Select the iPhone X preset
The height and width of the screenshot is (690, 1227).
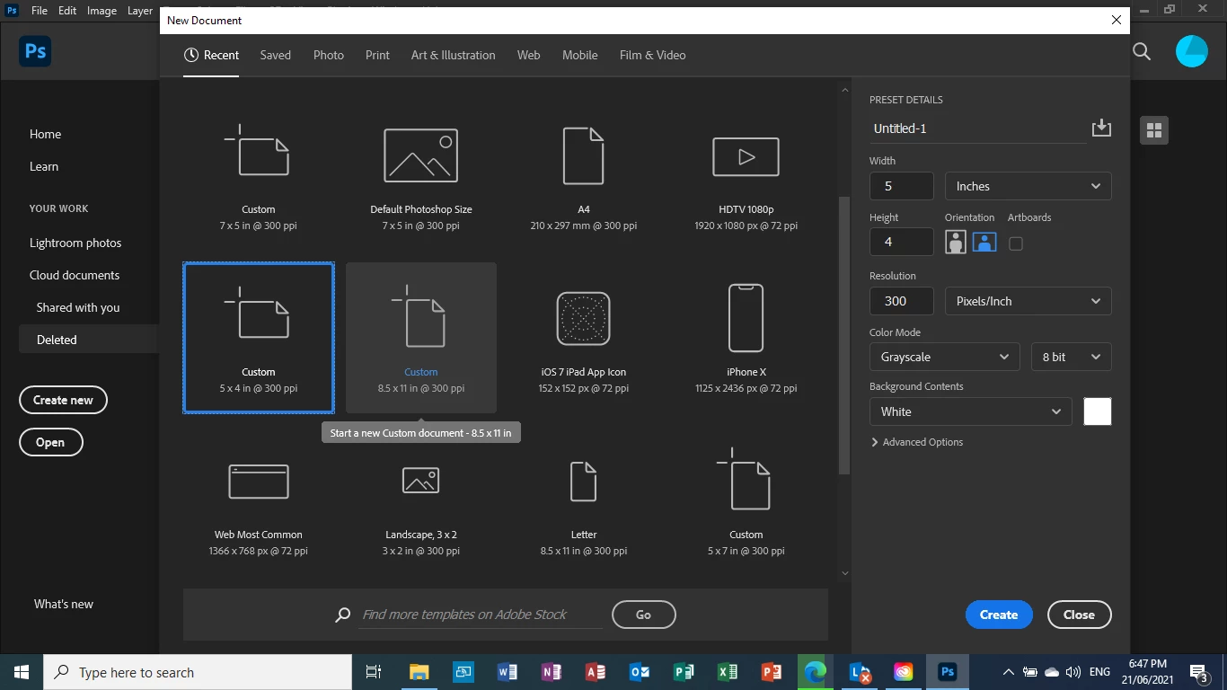pos(746,338)
